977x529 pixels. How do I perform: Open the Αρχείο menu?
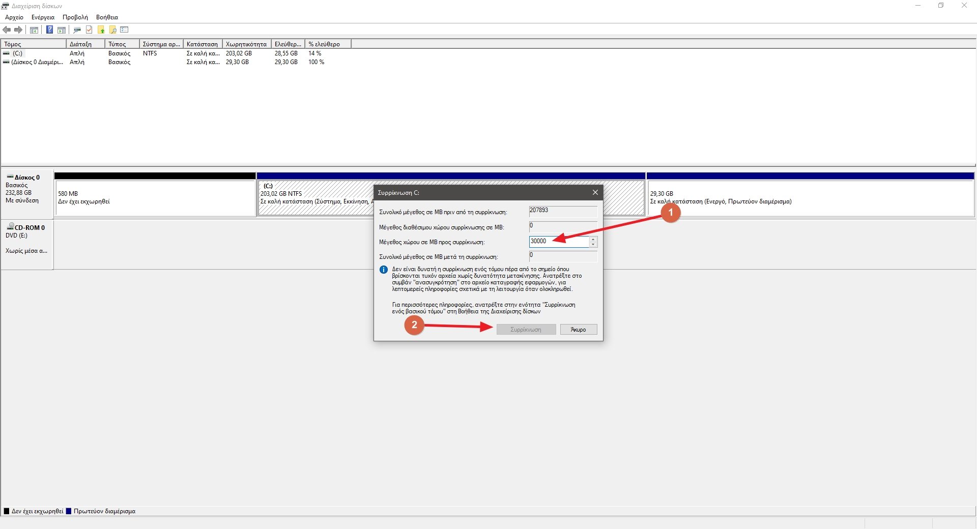click(x=14, y=17)
